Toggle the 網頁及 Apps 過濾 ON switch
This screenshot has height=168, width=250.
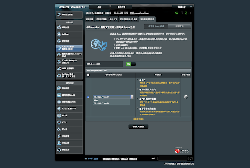point(131,64)
